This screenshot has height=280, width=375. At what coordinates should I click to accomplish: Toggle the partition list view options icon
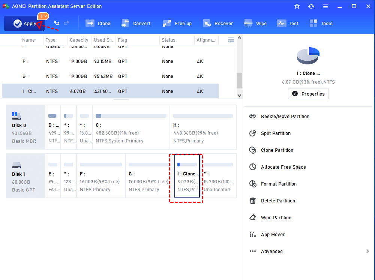coord(231,40)
